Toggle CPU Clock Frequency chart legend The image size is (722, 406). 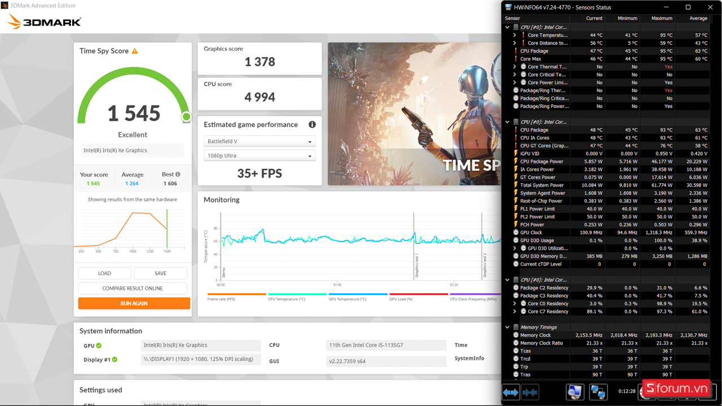click(x=476, y=297)
